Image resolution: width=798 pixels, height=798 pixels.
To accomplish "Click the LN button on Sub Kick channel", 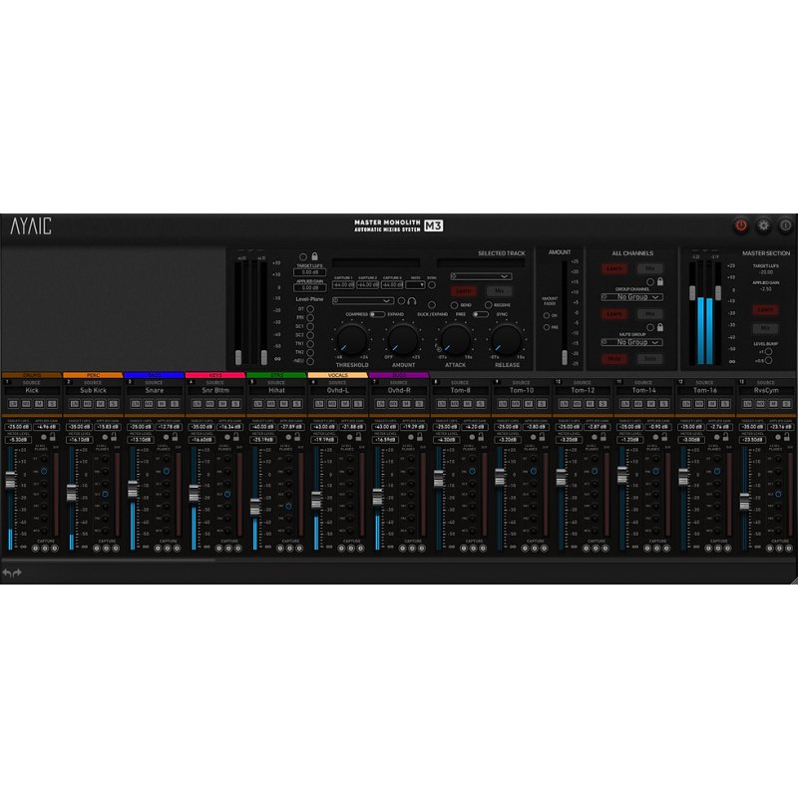I will (74, 404).
